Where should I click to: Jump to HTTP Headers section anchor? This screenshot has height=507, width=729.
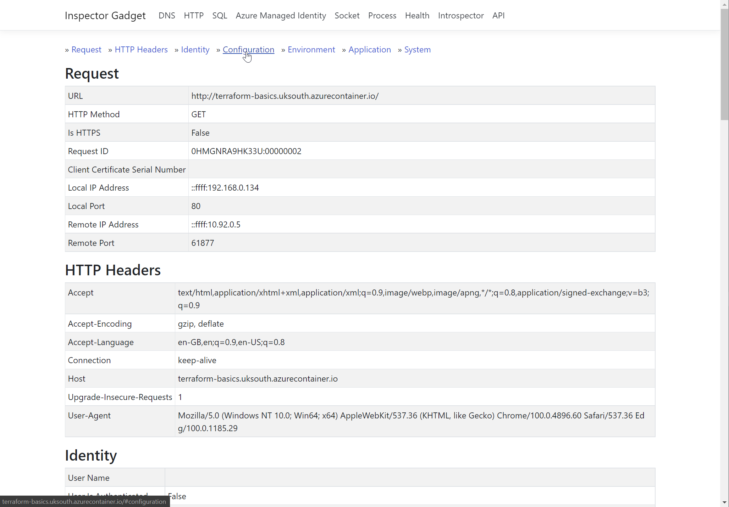click(141, 50)
